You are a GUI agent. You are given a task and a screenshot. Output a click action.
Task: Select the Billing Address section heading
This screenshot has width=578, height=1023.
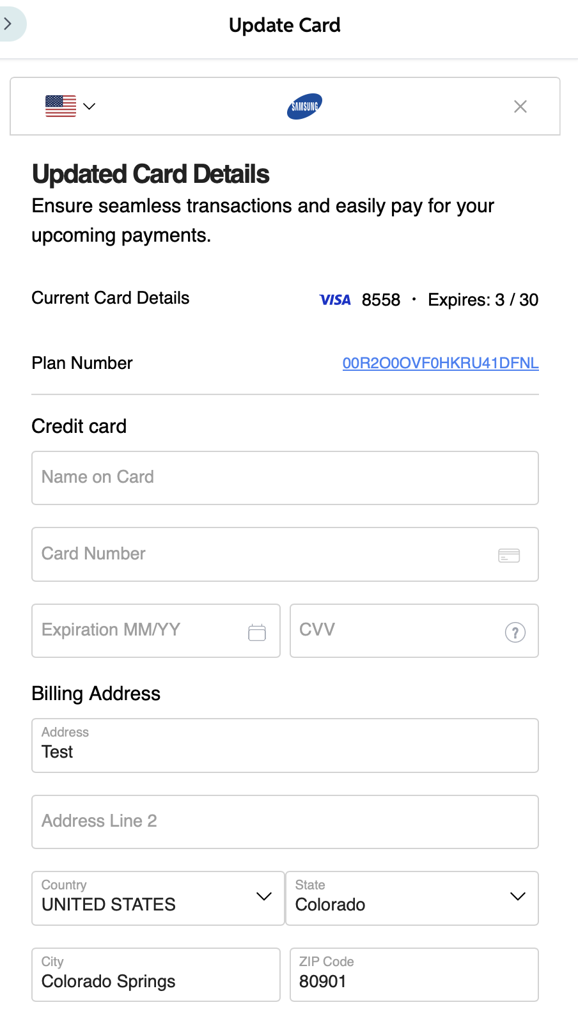(96, 693)
